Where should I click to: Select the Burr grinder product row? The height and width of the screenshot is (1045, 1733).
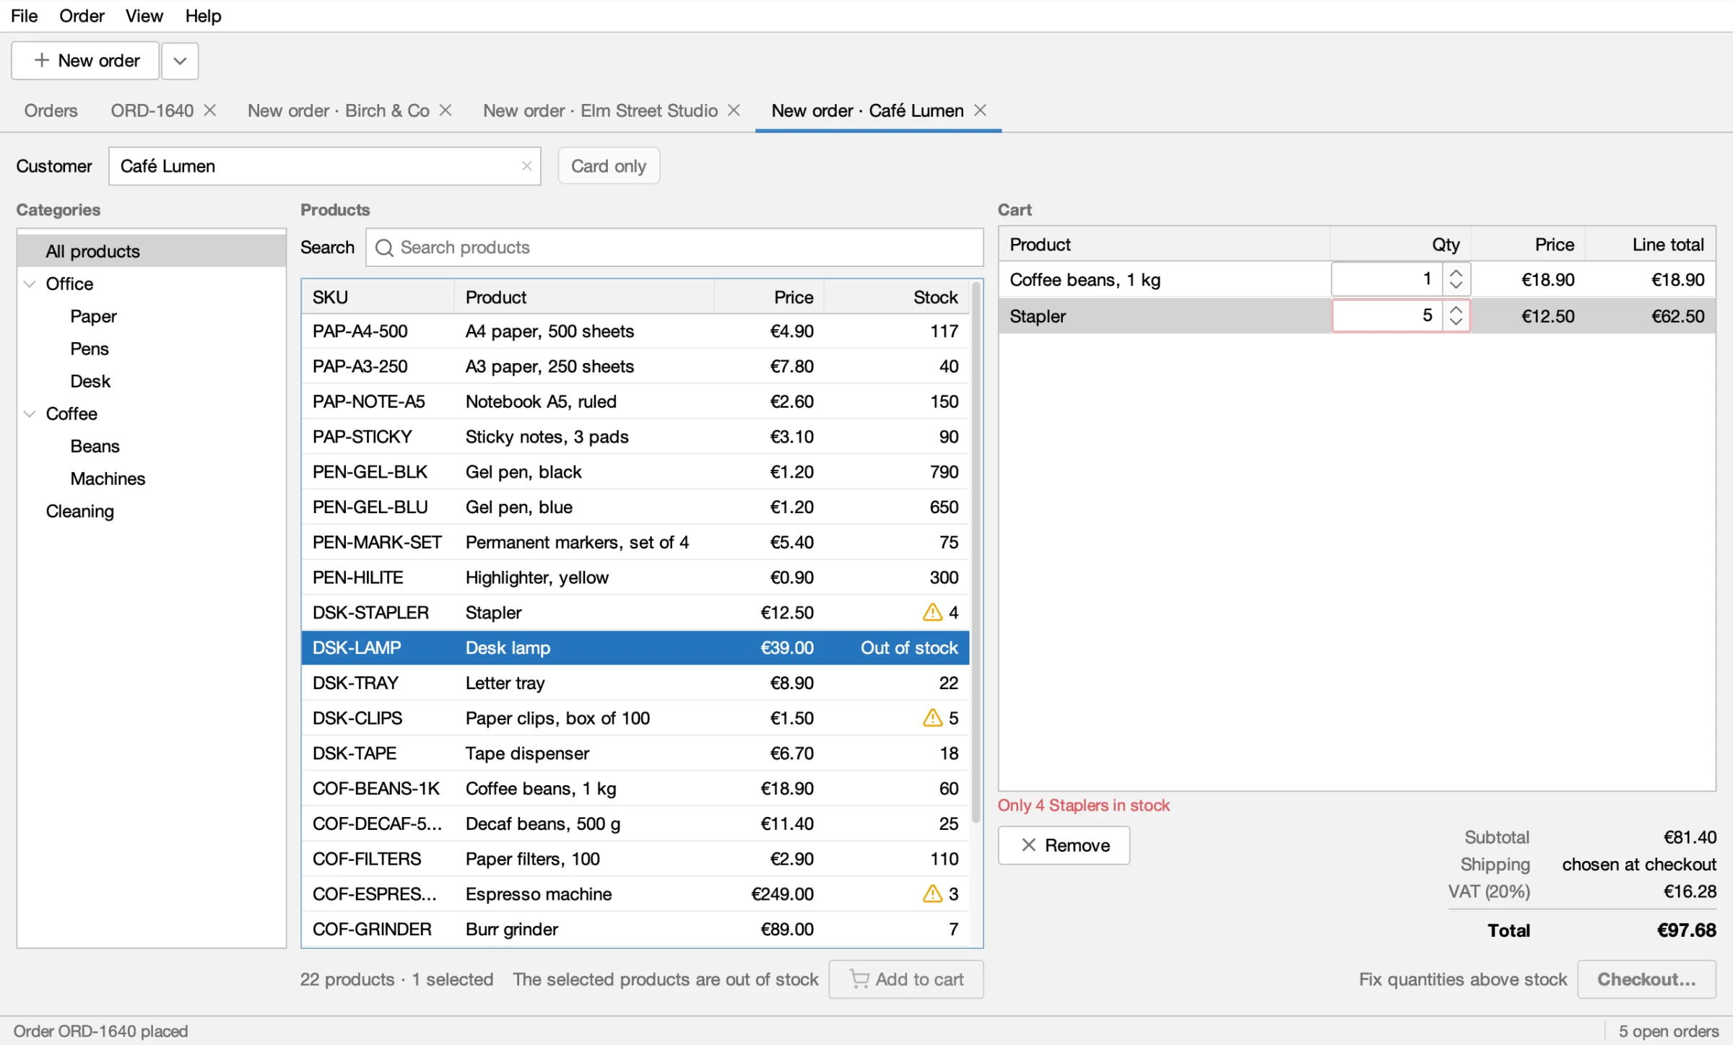click(635, 929)
